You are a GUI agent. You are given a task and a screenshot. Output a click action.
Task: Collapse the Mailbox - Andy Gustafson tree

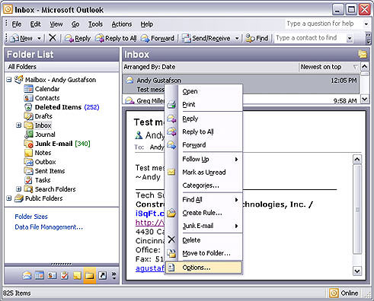pyautogui.click(x=9, y=80)
